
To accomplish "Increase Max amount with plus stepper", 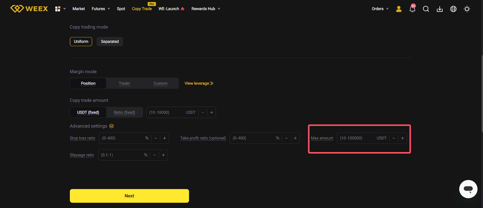I will coord(402,138).
